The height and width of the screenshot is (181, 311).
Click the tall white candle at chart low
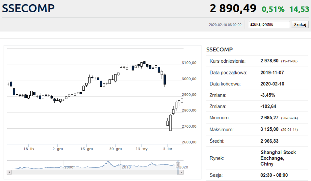pos(170,123)
